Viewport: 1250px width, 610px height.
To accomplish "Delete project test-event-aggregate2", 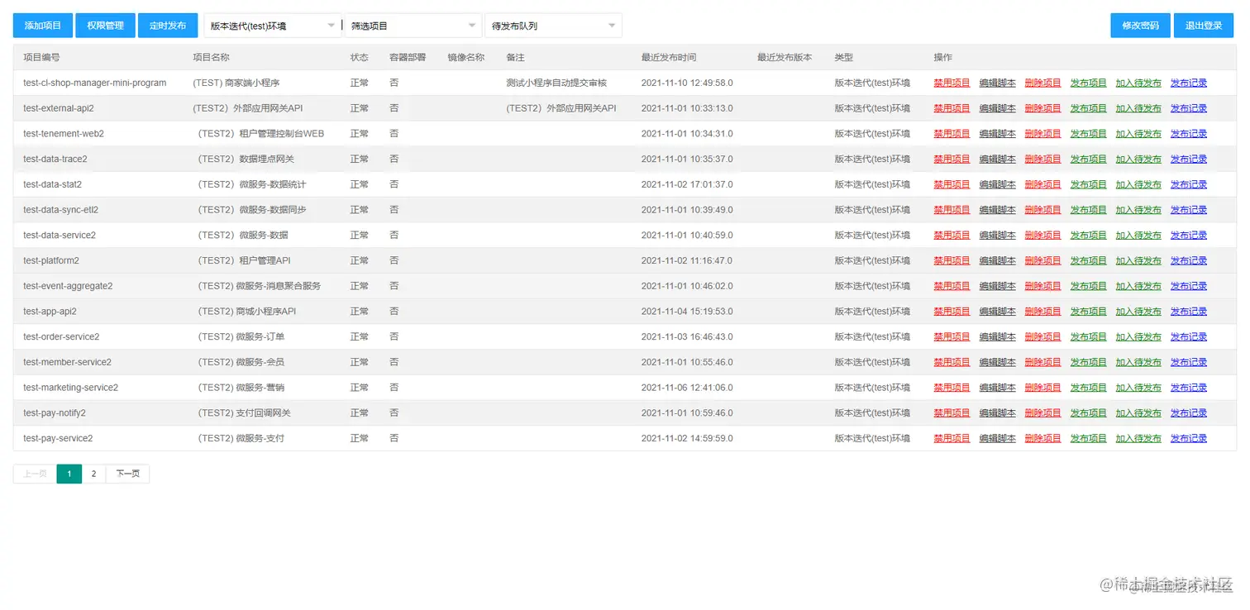I will click(x=1042, y=286).
